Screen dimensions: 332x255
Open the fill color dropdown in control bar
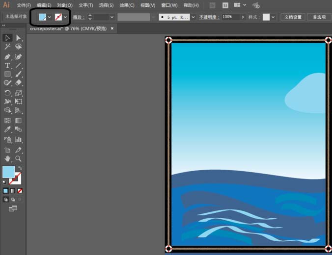point(50,17)
